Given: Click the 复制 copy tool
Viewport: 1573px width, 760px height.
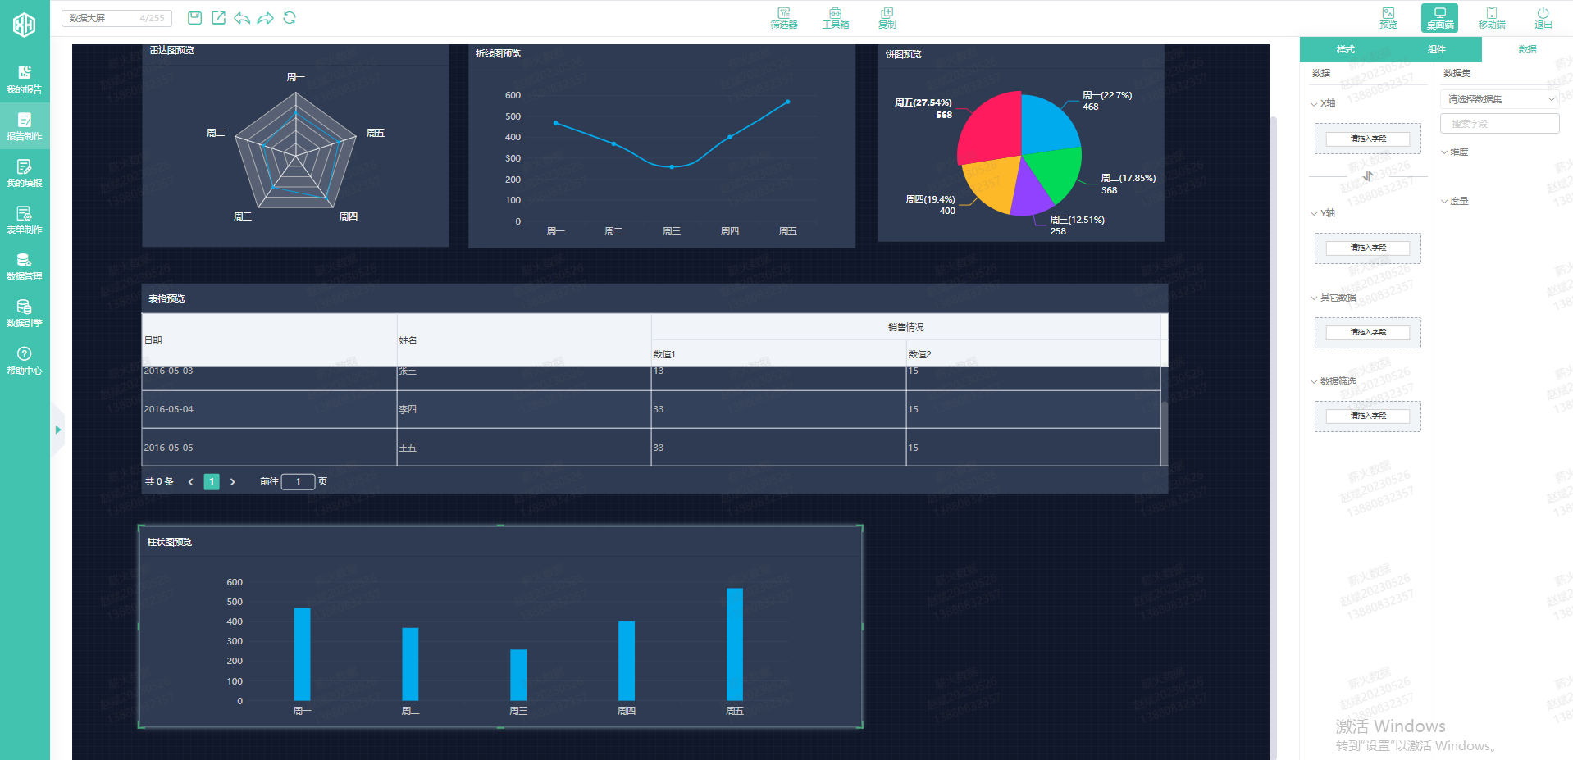Looking at the screenshot, I should [x=887, y=18].
